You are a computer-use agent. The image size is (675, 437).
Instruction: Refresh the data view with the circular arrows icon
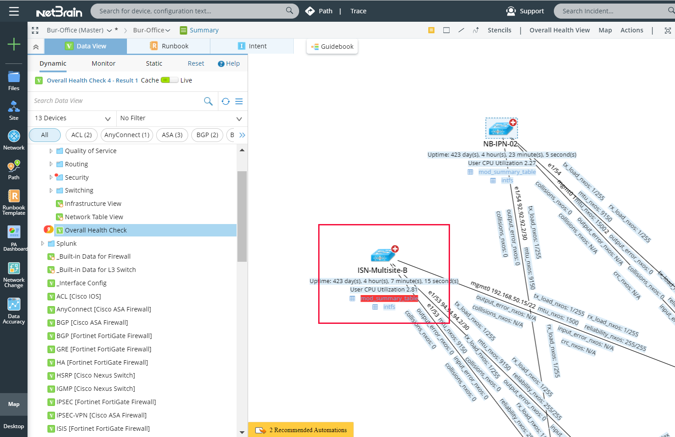(x=225, y=101)
